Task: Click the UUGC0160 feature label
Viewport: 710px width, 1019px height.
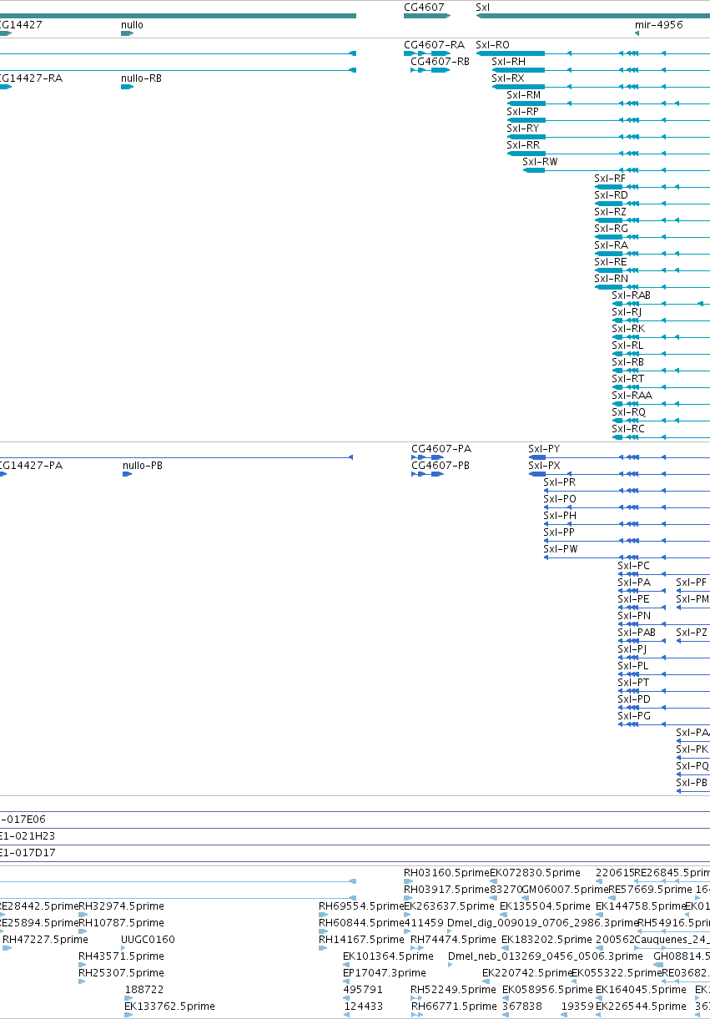Action: coord(148,940)
